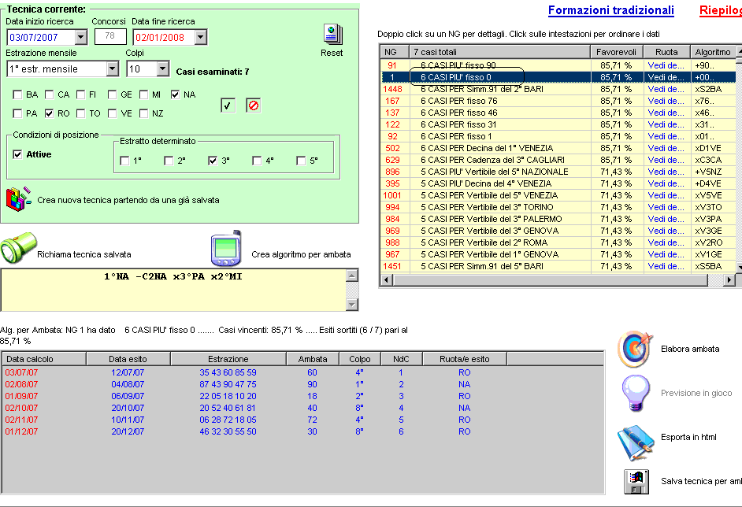
Task: Tick the BA wheel checkbox
Action: pos(17,94)
